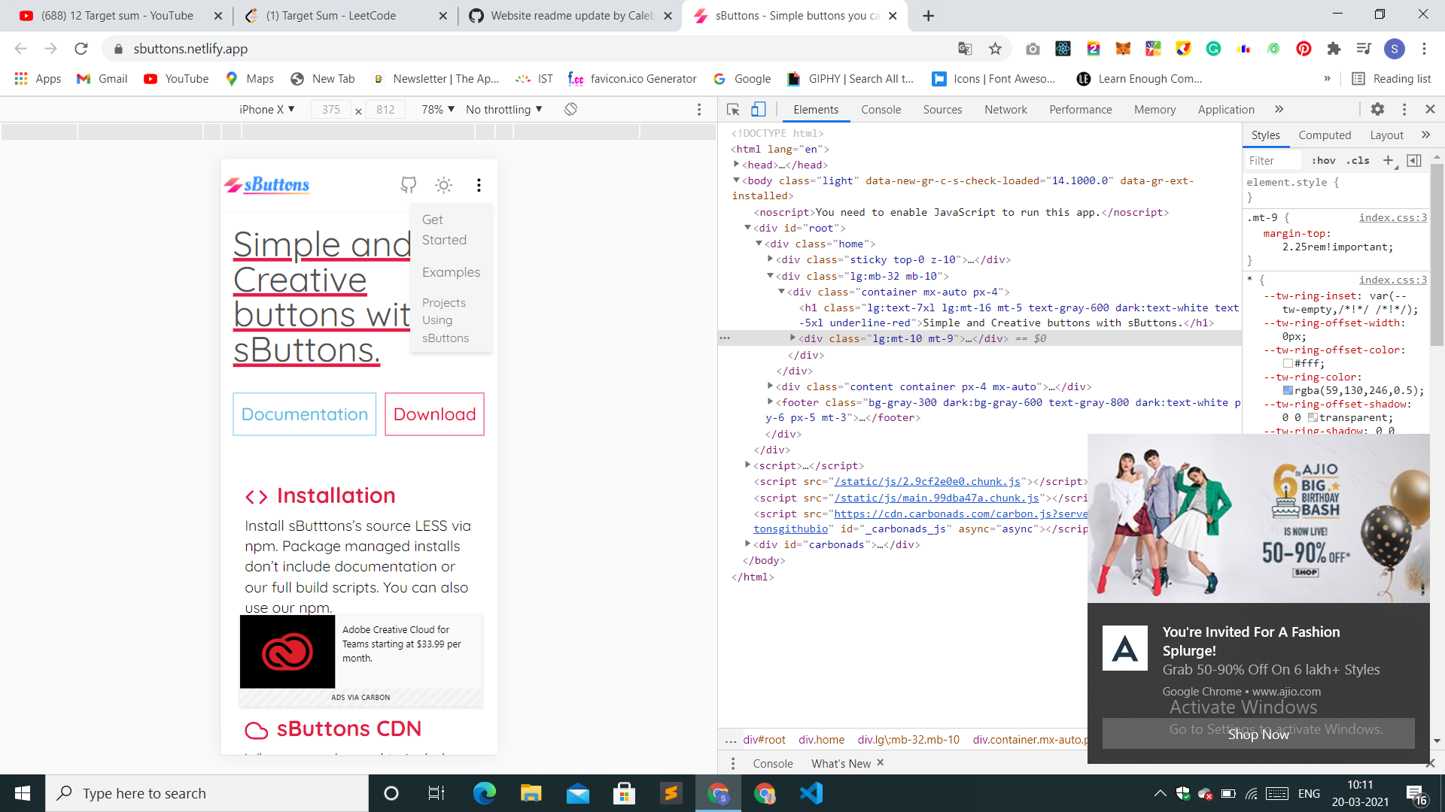Toggle device toolbar mode
The width and height of the screenshot is (1445, 812).
(758, 110)
